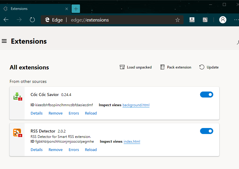Image resolution: width=239 pixels, height=169 pixels.
Task: Click Load unpacked button
Action: tap(136, 67)
